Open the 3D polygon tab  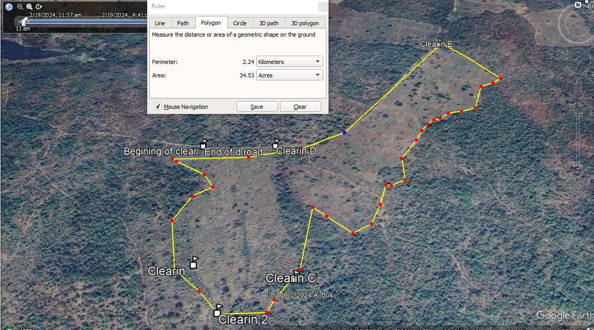[305, 23]
